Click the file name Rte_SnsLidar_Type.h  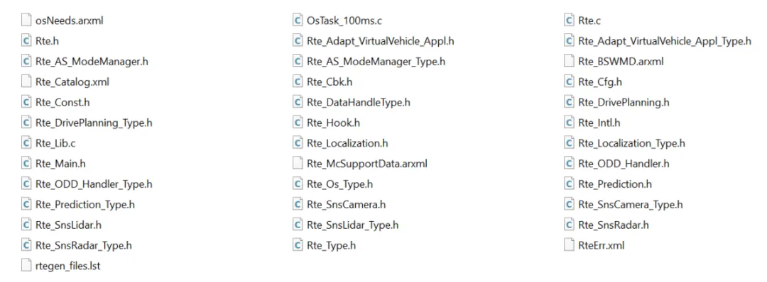pyautogui.click(x=353, y=225)
